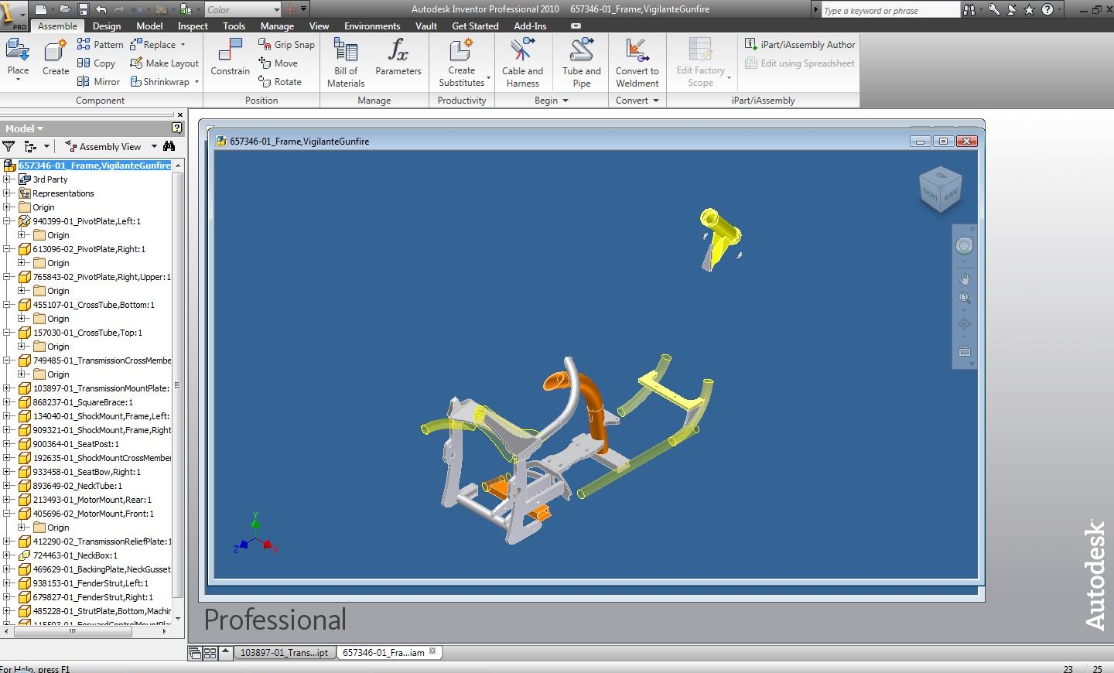Expand Origin folder under 455107-01_CrossTube,Bottom
The width and height of the screenshot is (1114, 673).
pos(19,318)
